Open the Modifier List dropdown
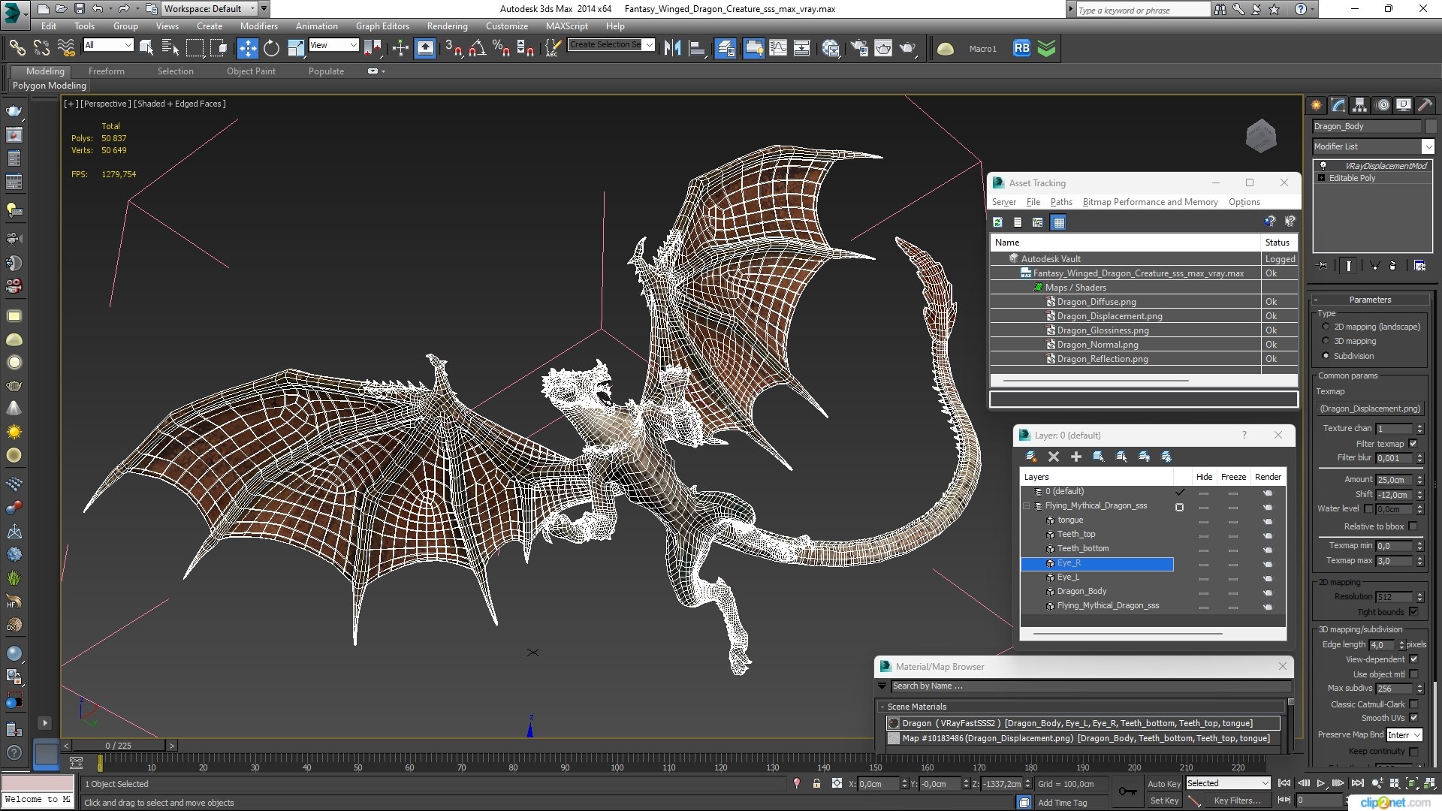 click(1373, 146)
